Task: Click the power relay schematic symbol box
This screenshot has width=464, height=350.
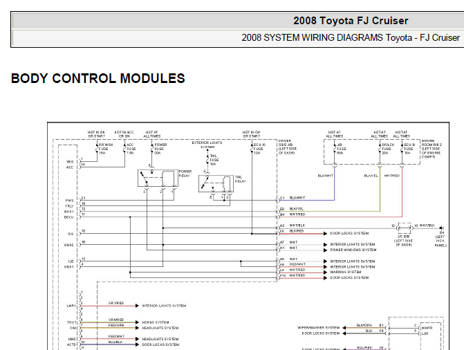Action: 158,178
